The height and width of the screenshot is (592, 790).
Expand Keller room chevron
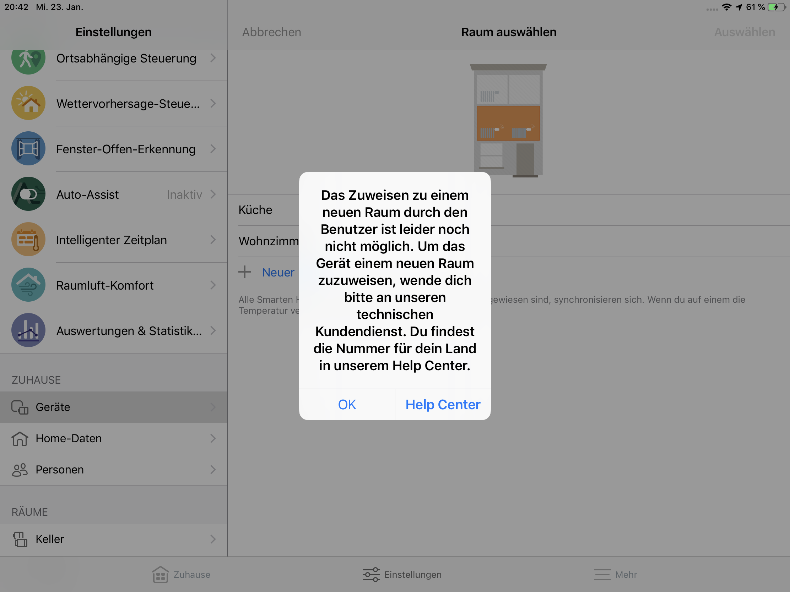(x=213, y=539)
